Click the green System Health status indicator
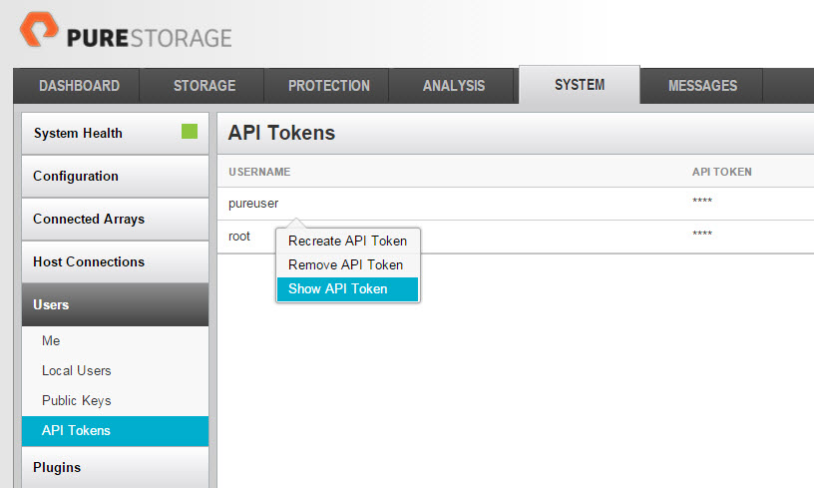 (190, 132)
